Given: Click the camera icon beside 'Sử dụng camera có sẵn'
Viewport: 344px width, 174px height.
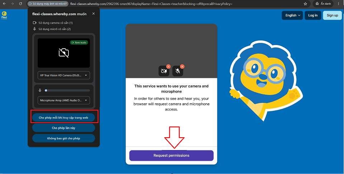Looking at the screenshot, I should [34, 23].
